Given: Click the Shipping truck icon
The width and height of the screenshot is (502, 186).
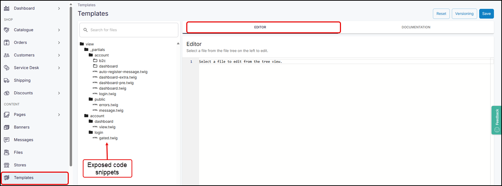Looking at the screenshot, I should click(7, 80).
